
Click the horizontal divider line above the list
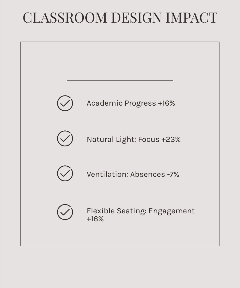point(120,80)
